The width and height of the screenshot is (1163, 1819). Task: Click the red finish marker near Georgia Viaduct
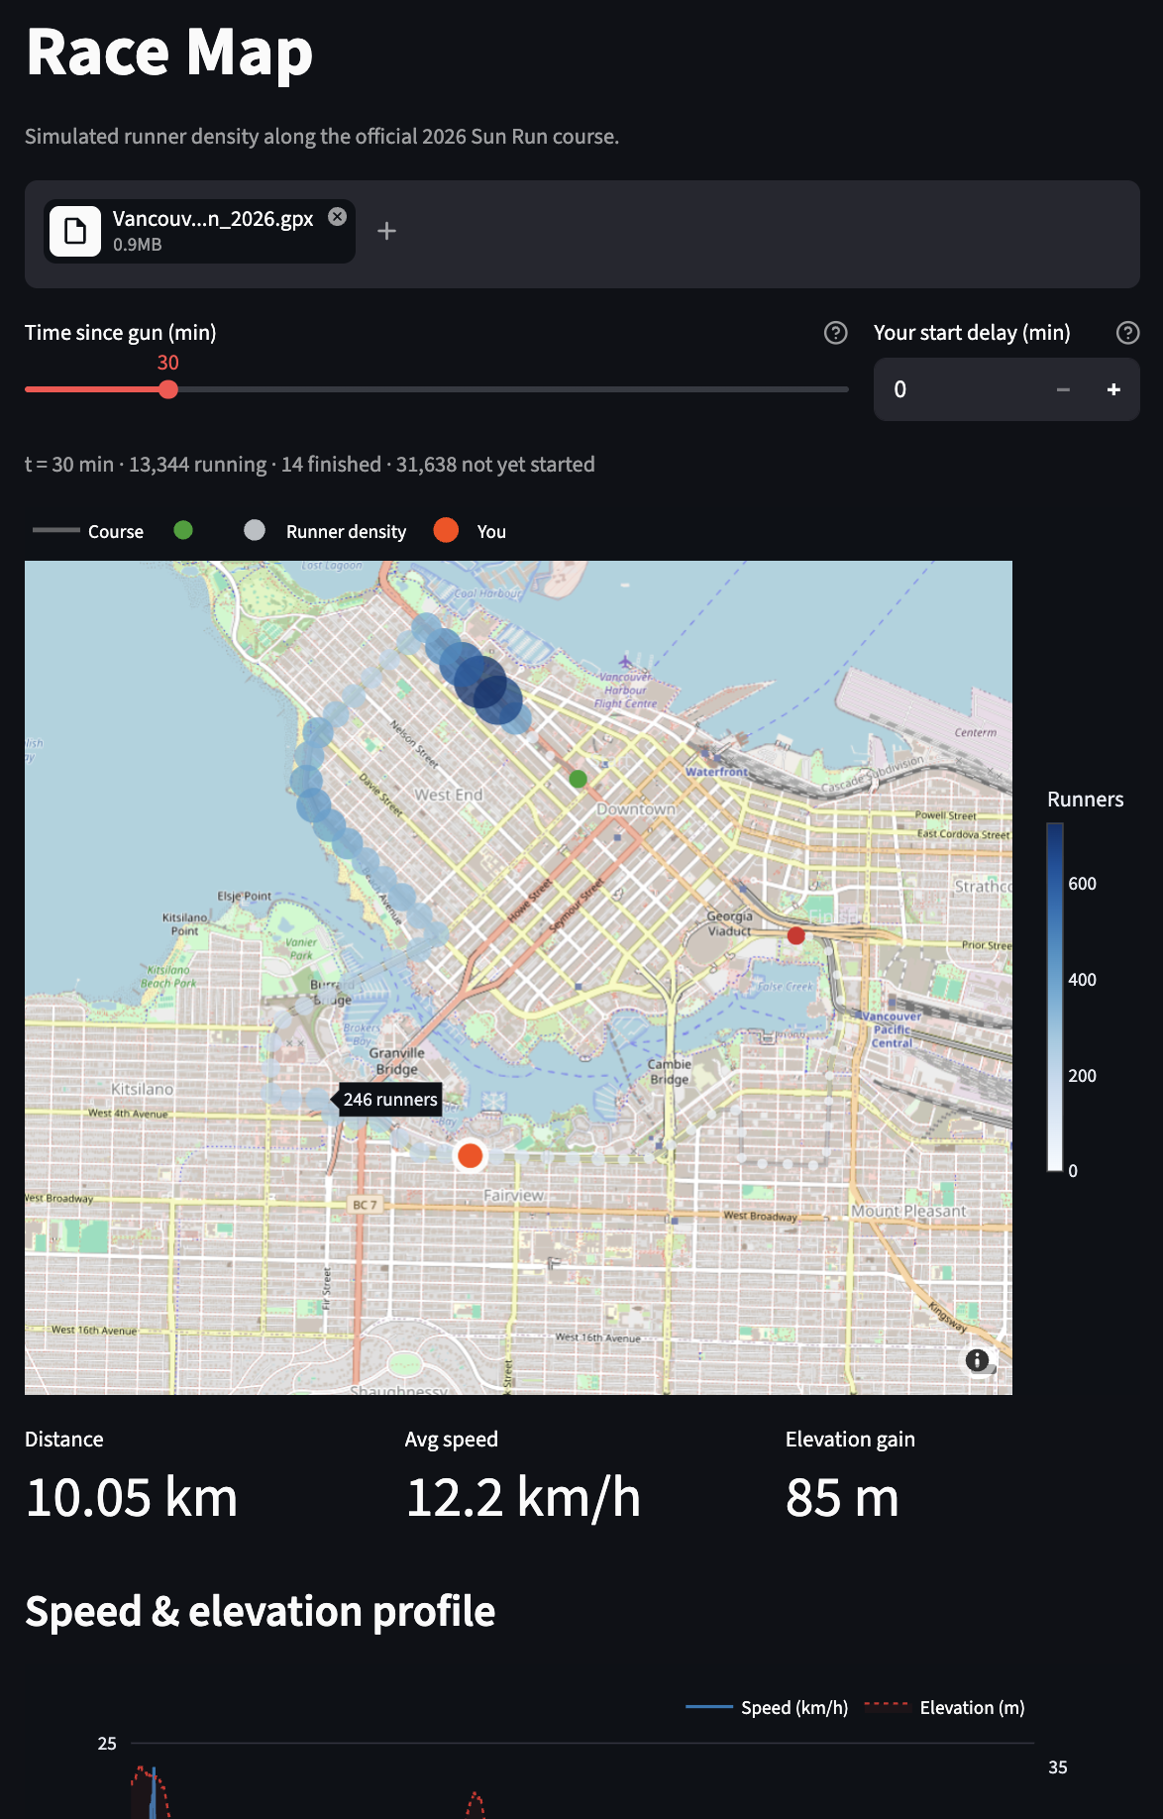(795, 935)
